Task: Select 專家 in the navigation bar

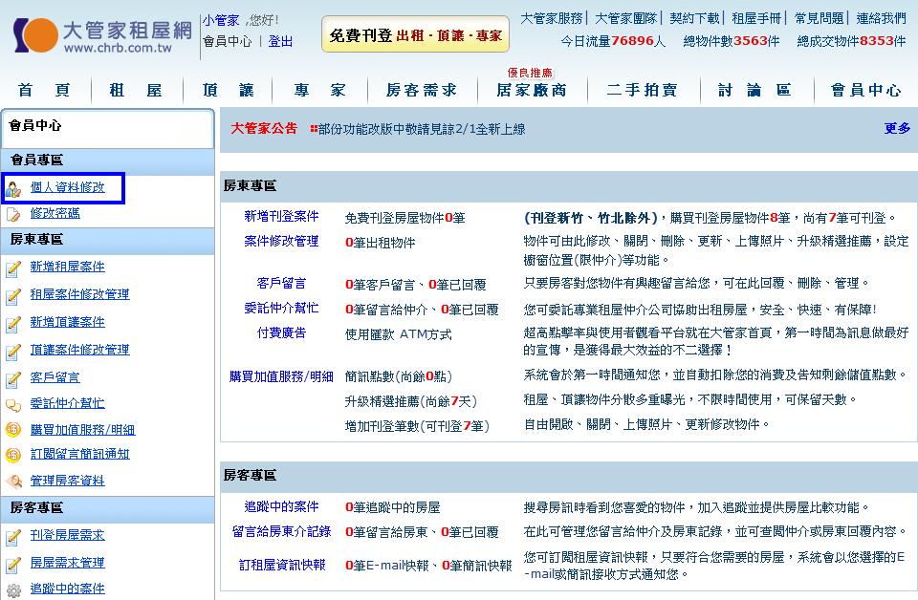Action: tap(320, 90)
